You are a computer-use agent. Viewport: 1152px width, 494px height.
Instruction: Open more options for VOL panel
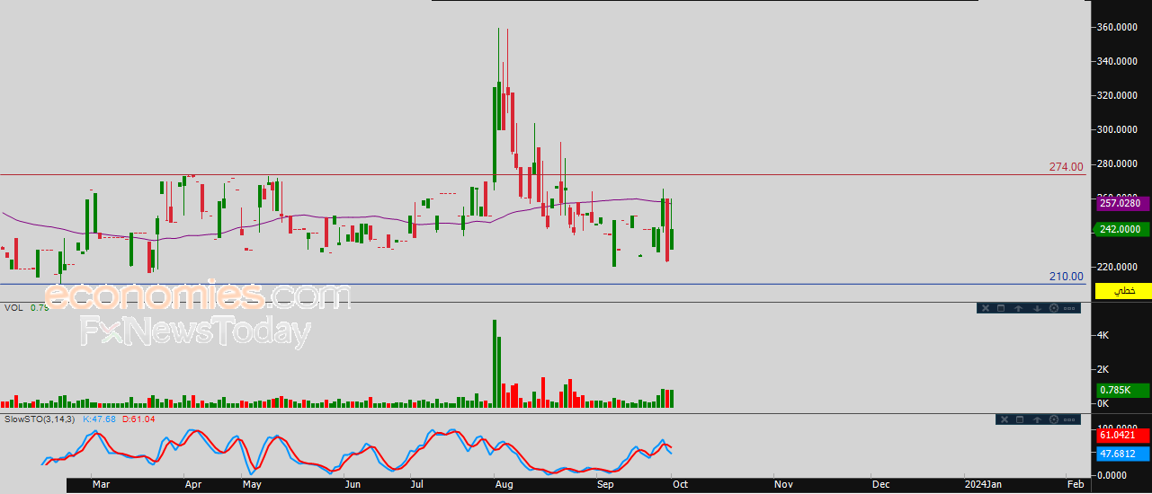[x=1070, y=308]
